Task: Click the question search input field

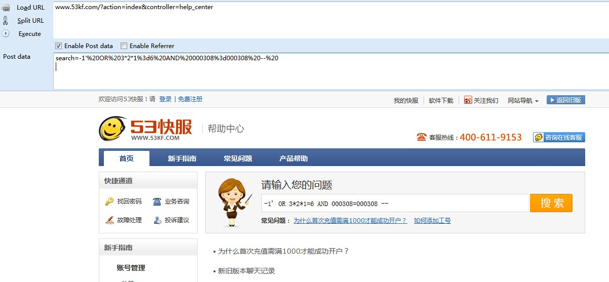Action: 395,203
